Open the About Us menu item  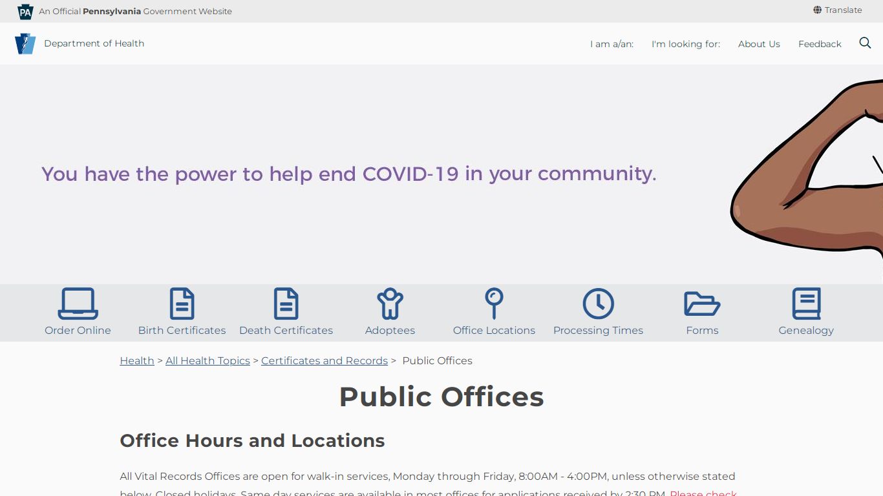(759, 44)
